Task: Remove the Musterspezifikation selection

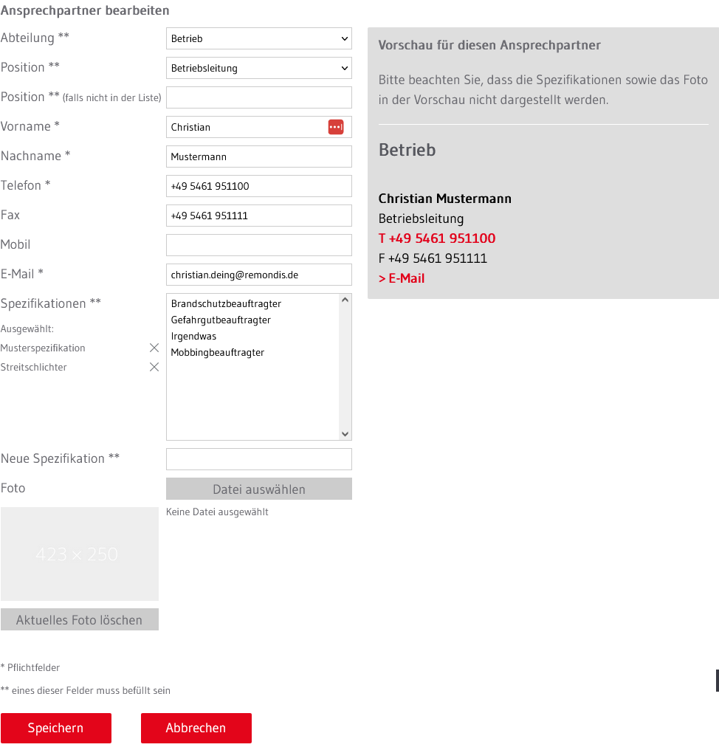Action: [154, 348]
